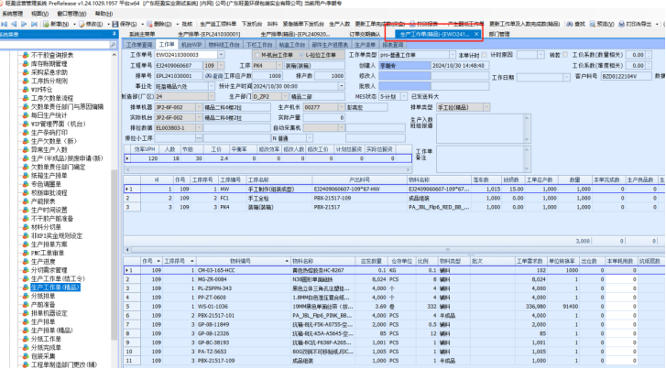Viewport: 666px width, 369px height.
Task: Click the 修改(E) edit toolbar icon
Action: pos(82,24)
